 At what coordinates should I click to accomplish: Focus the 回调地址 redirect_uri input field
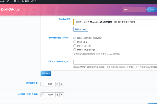tap(115, 62)
